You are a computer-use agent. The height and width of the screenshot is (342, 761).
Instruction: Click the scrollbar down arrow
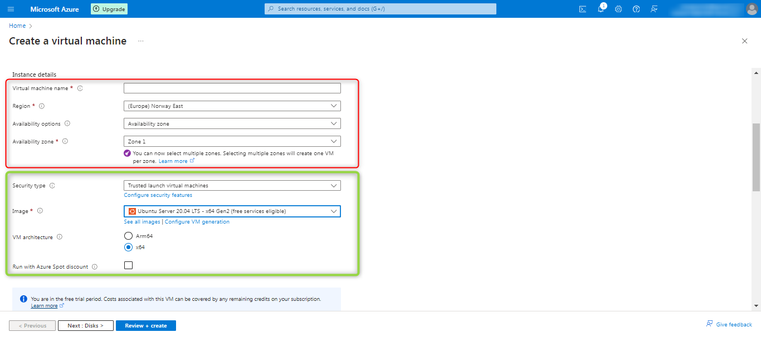pyautogui.click(x=756, y=306)
